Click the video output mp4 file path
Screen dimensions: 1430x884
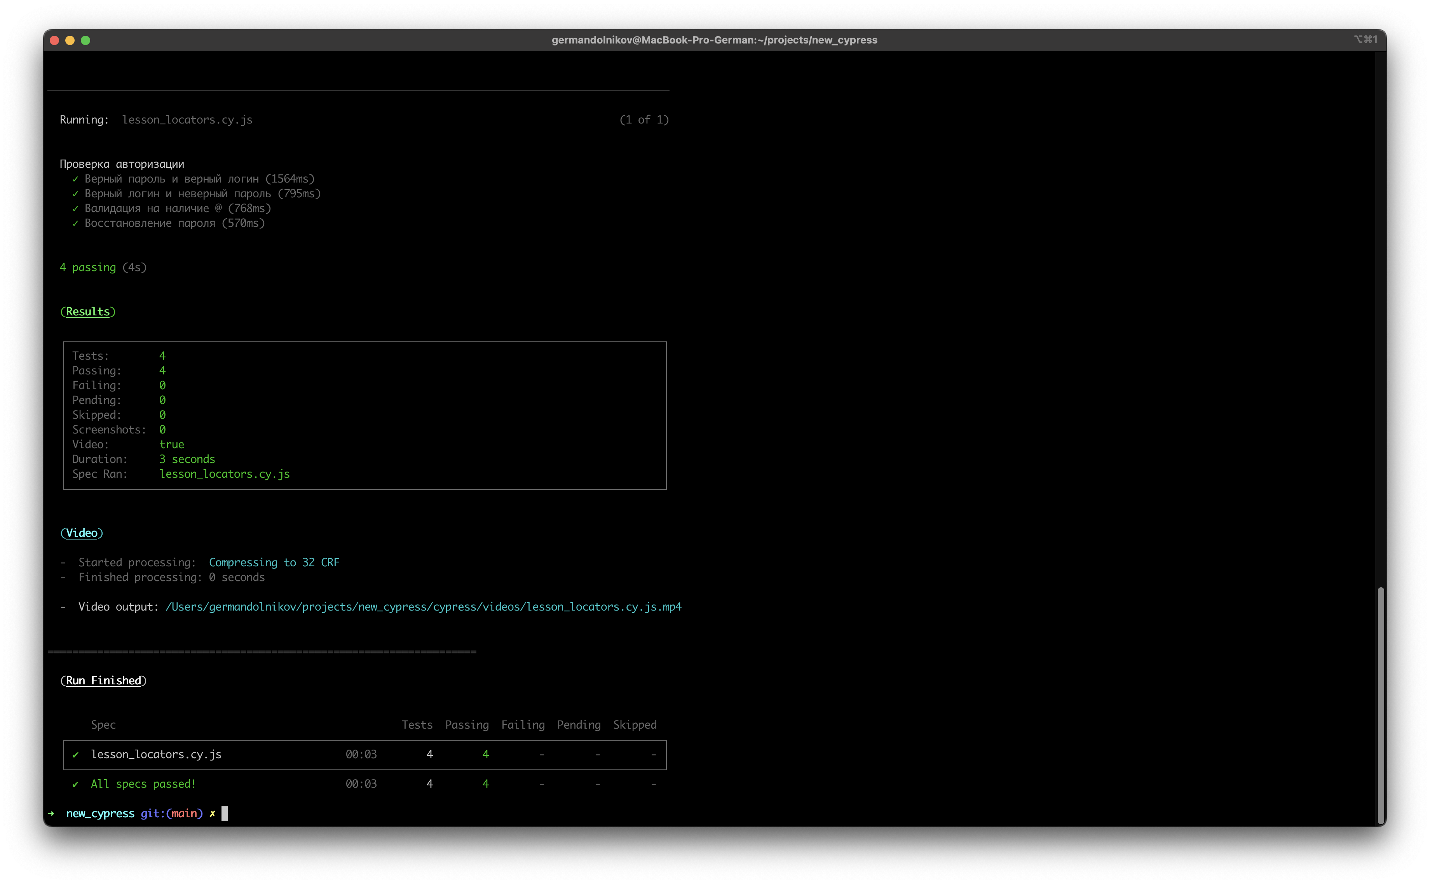point(424,607)
